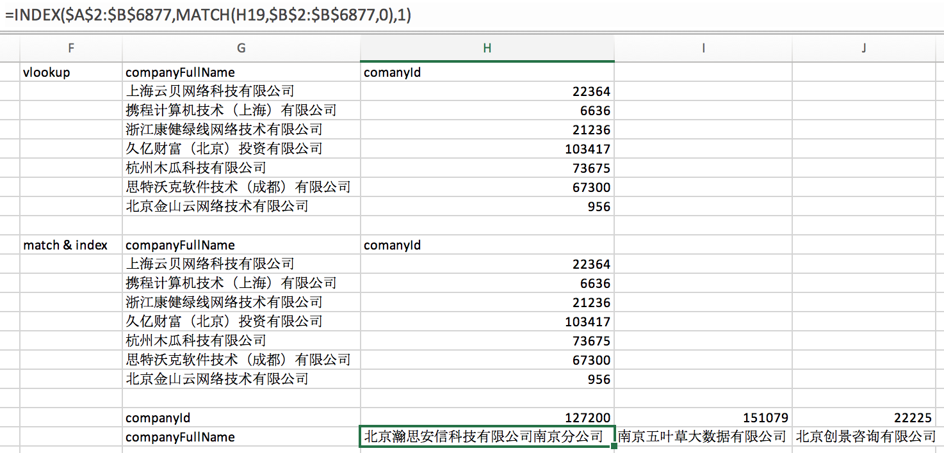Viewport: 944px width, 453px height.
Task: Select companyFullName header in the match & index table
Action: click(241, 245)
